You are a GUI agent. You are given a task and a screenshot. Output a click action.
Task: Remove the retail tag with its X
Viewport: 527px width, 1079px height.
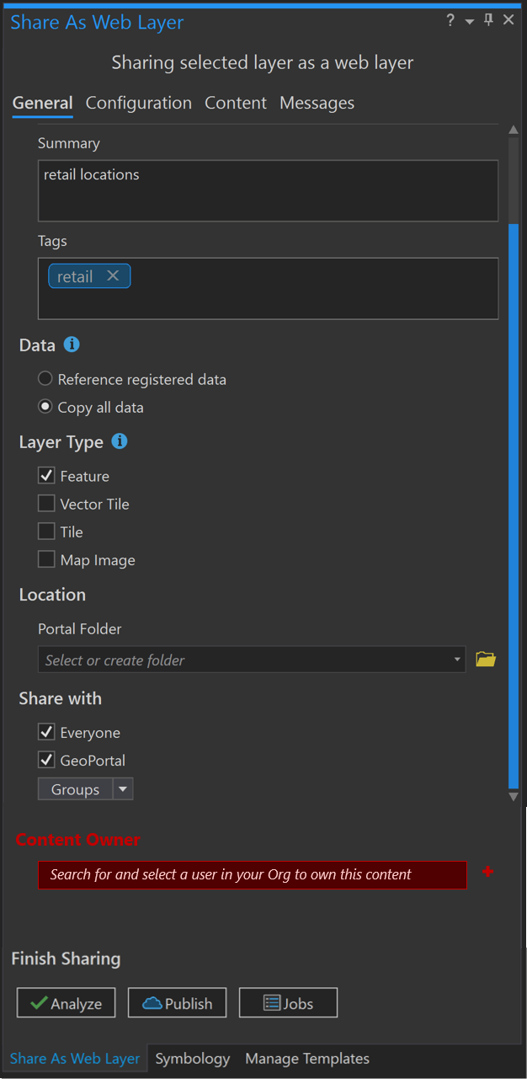click(x=113, y=276)
